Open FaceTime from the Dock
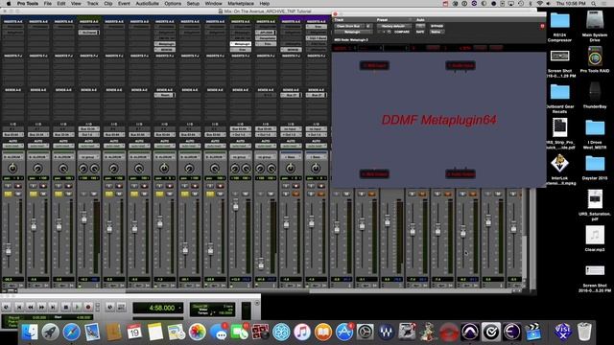The width and height of the screenshot is (614, 345). pyautogui.click(x=239, y=333)
